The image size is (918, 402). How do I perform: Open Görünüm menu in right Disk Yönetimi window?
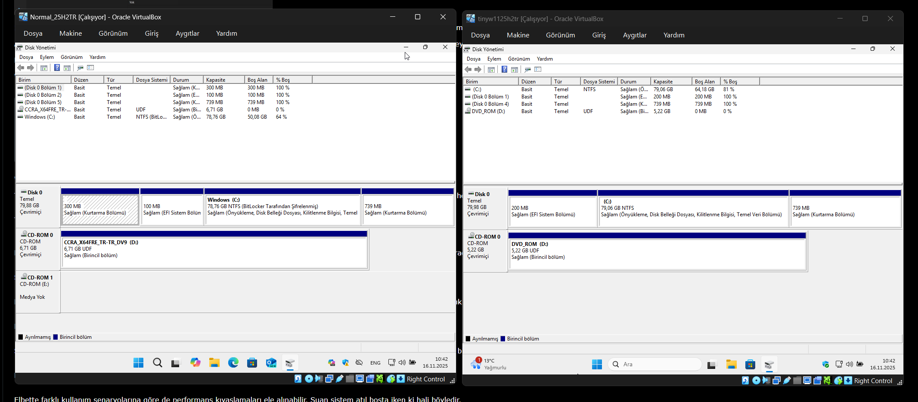tap(518, 59)
